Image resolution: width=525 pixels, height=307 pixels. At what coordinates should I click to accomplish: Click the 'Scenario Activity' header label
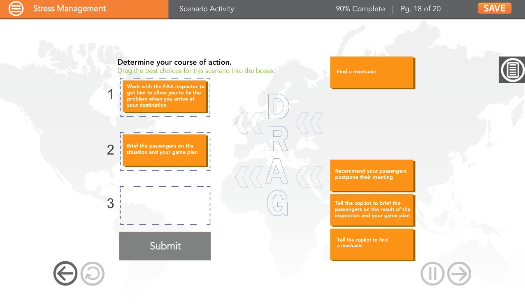coord(207,9)
